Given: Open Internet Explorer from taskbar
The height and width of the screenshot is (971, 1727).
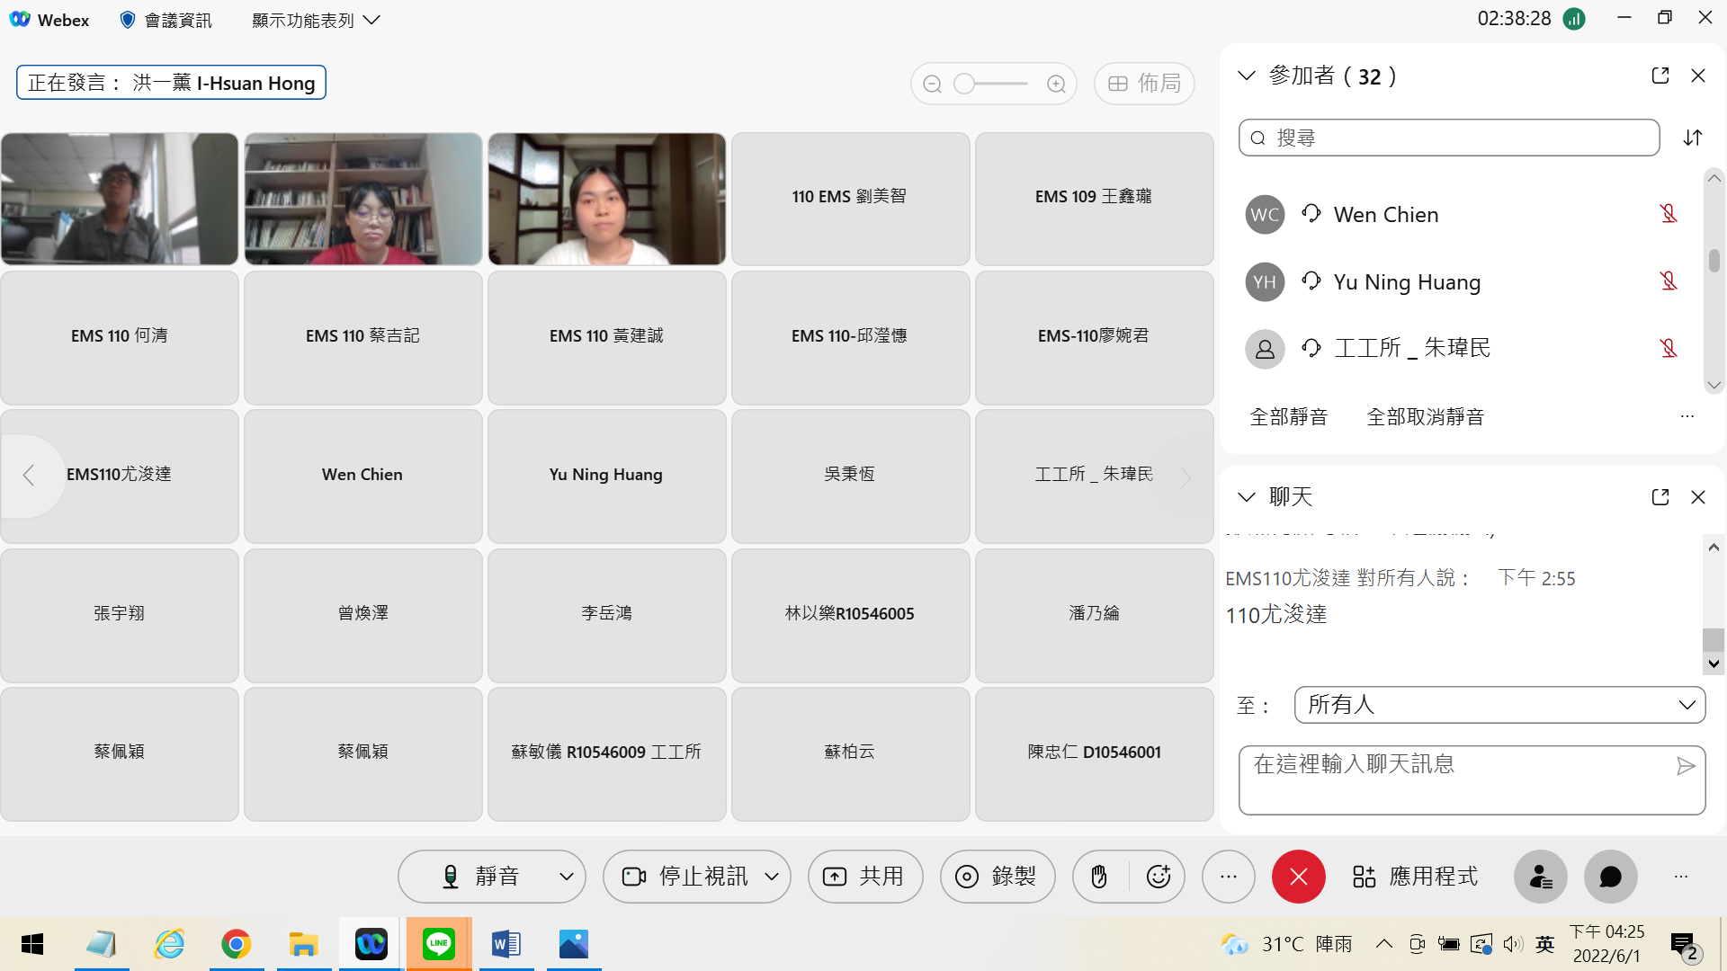Looking at the screenshot, I should tap(169, 944).
